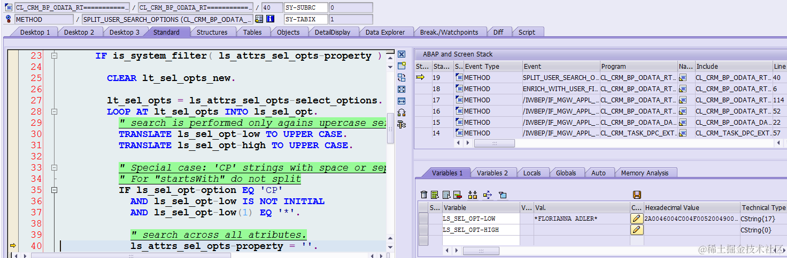Click ENRICH_WITH_USER_FI… event in stack
The width and height of the screenshot is (787, 258).
click(x=560, y=89)
